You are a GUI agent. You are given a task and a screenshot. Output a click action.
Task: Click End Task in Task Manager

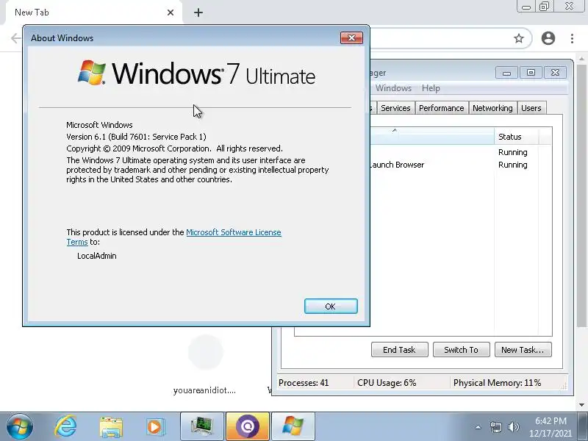[399, 350]
